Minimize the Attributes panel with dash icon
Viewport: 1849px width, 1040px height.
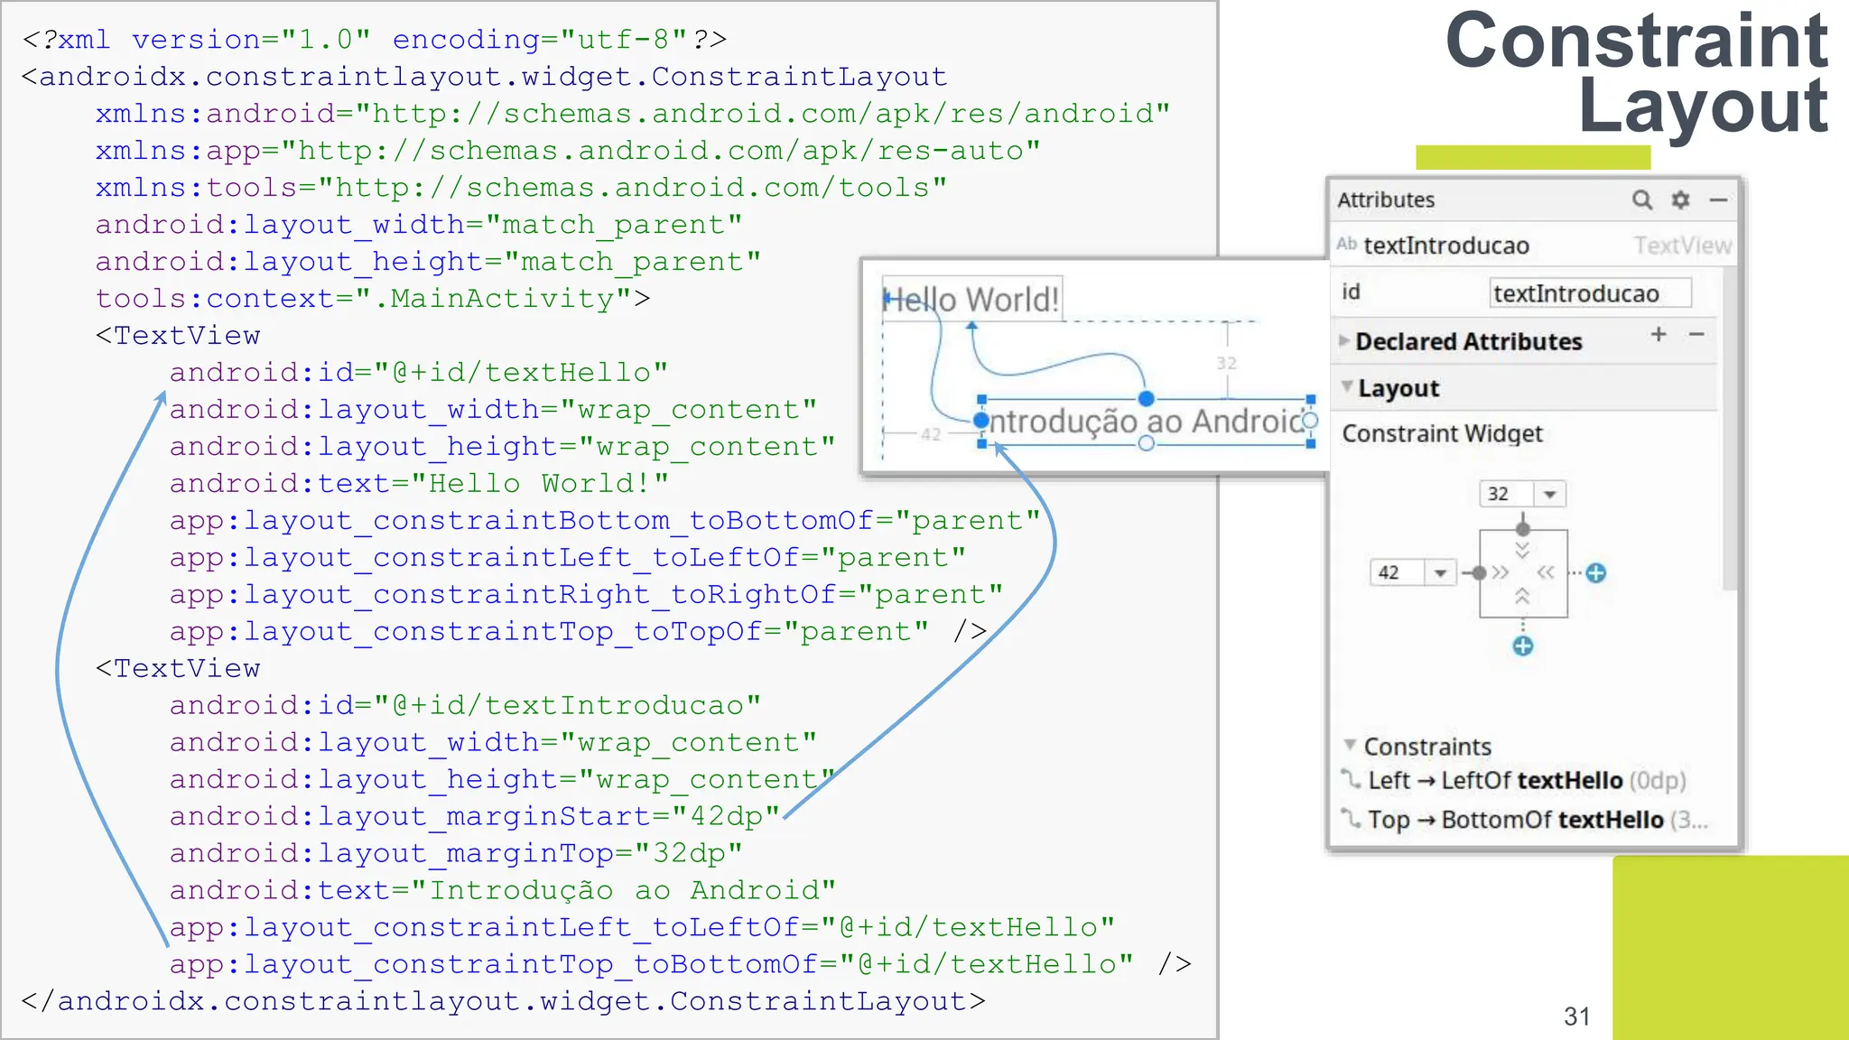click(1718, 200)
